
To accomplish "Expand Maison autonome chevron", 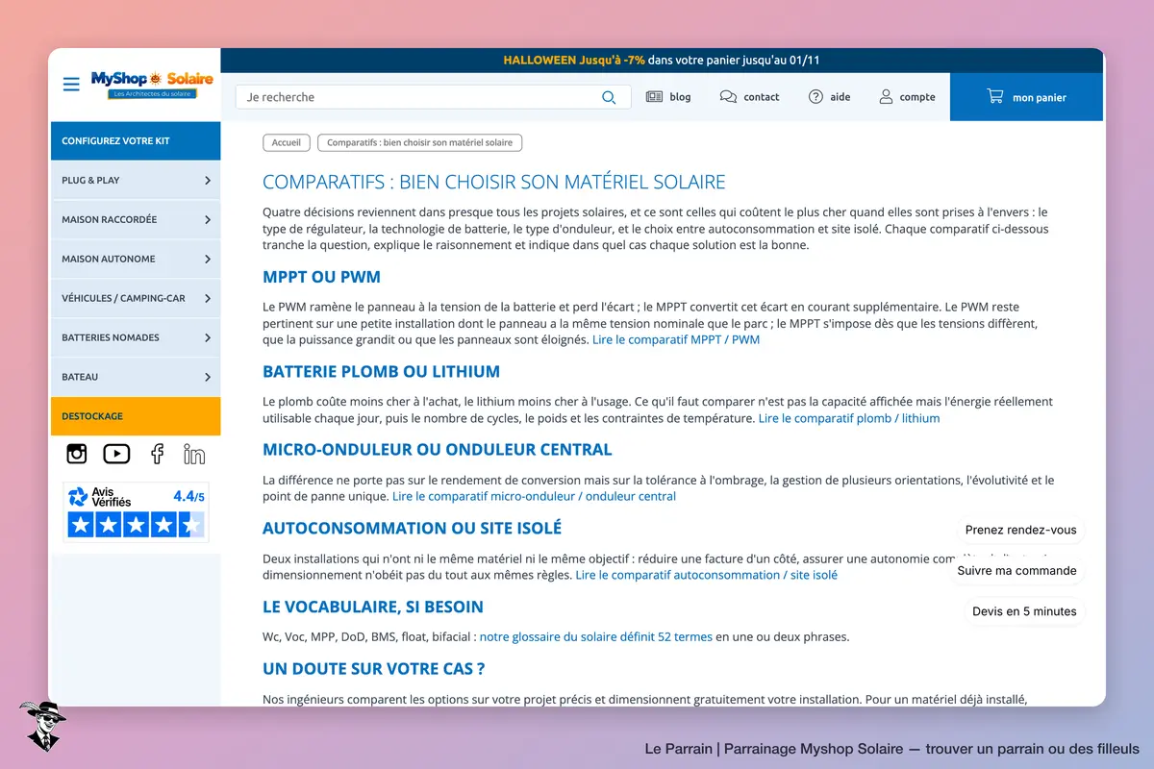I will (x=208, y=259).
